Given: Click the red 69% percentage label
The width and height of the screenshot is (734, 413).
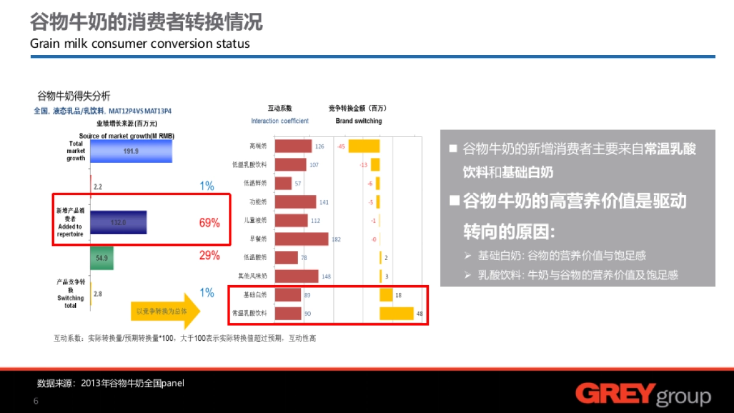Looking at the screenshot, I should click(209, 223).
